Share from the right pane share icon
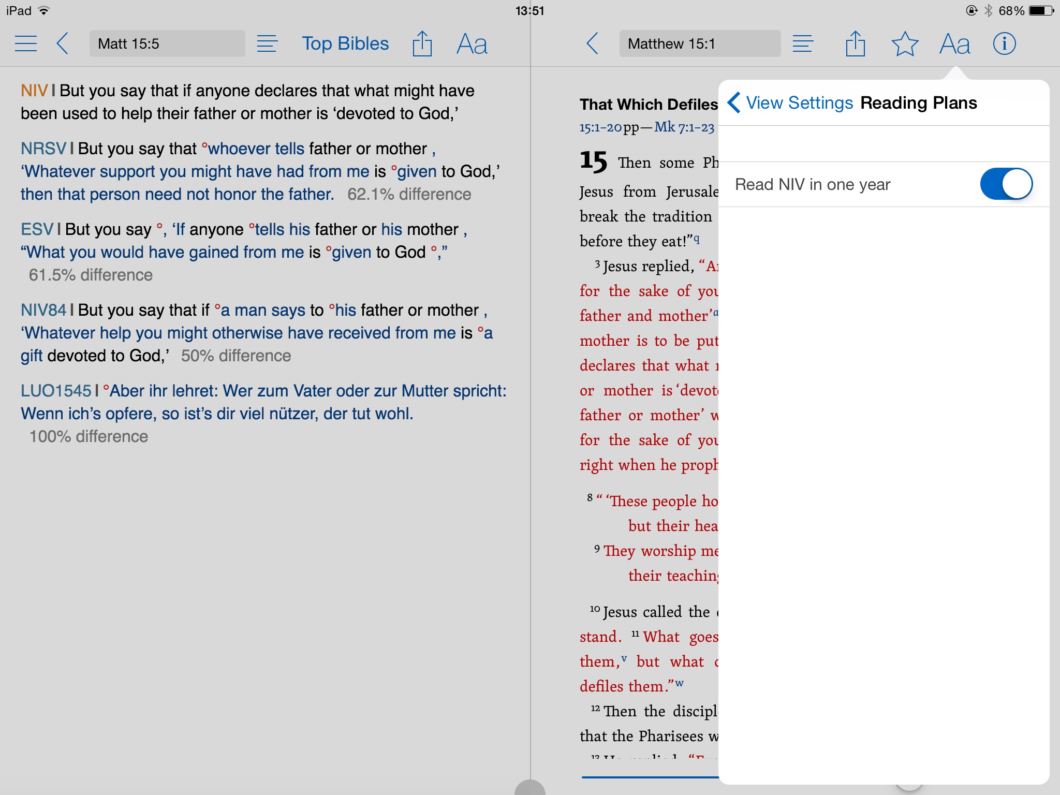The image size is (1060, 795). [855, 43]
